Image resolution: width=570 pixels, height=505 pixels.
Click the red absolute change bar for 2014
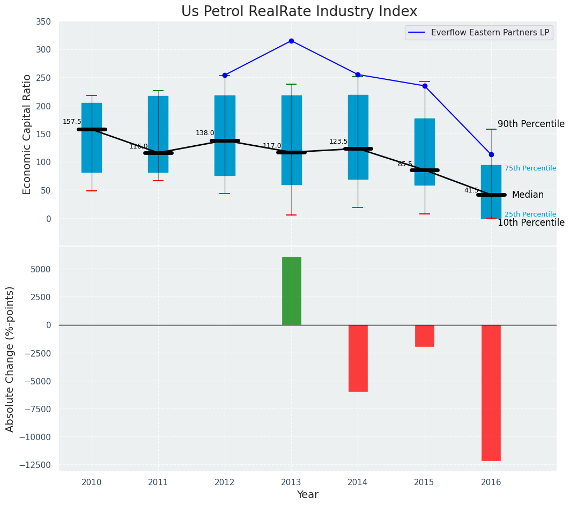358,358
